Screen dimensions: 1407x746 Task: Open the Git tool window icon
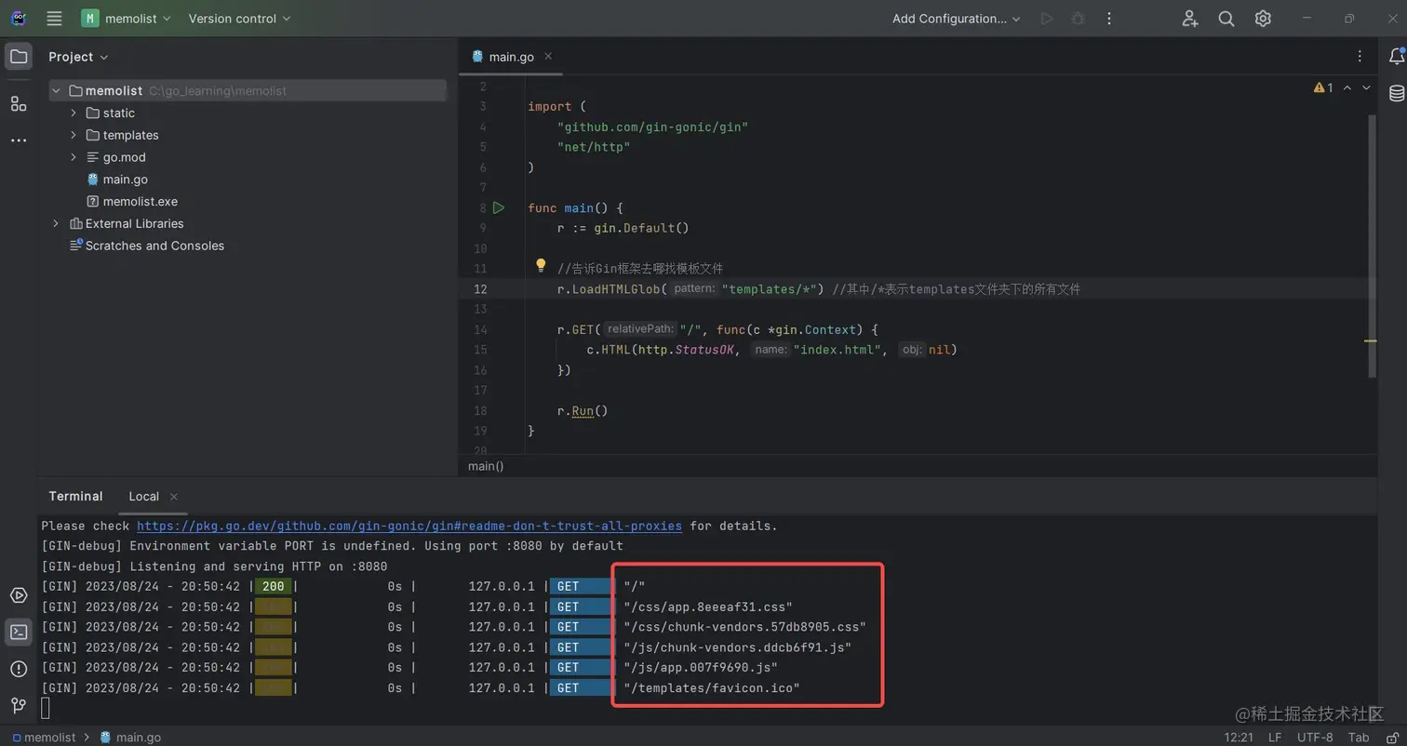click(x=19, y=705)
